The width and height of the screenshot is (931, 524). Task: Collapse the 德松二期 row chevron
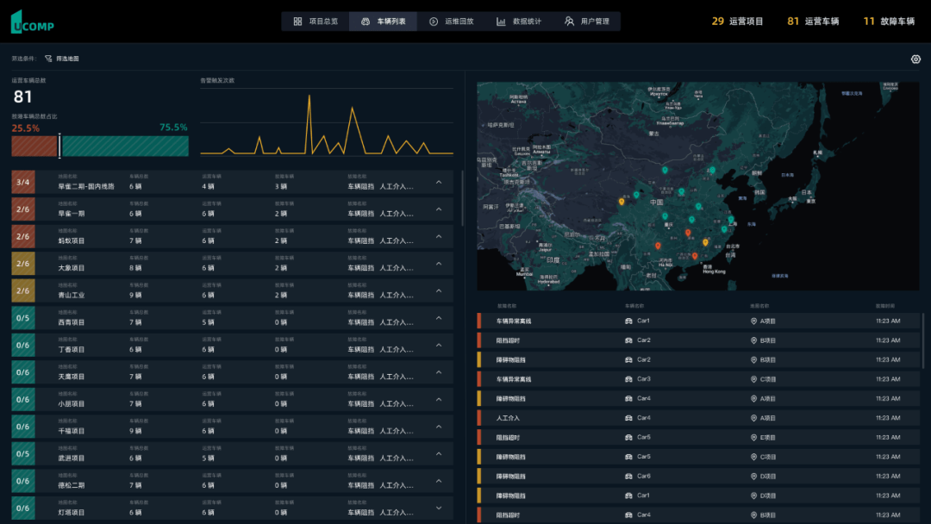439,481
